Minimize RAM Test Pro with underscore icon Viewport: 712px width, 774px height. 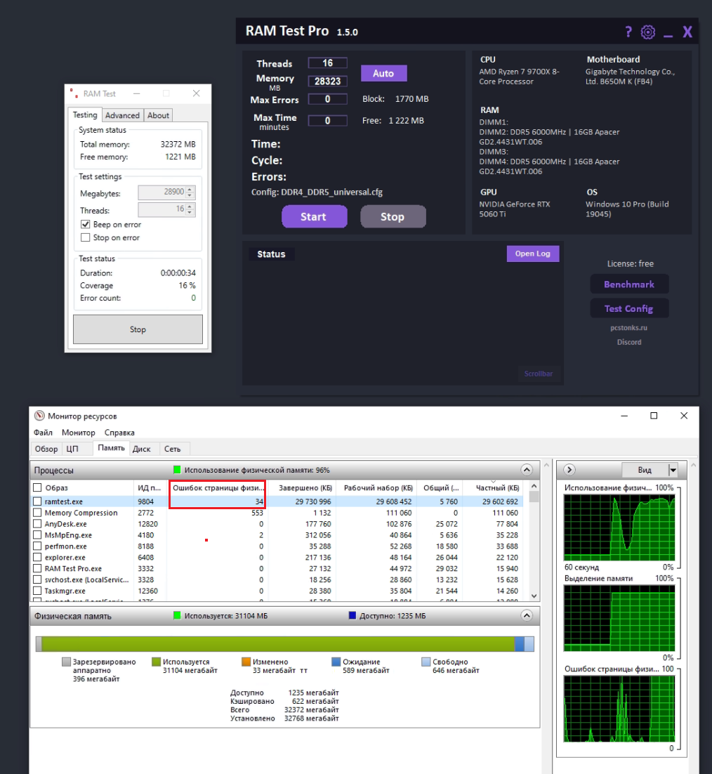[668, 36]
